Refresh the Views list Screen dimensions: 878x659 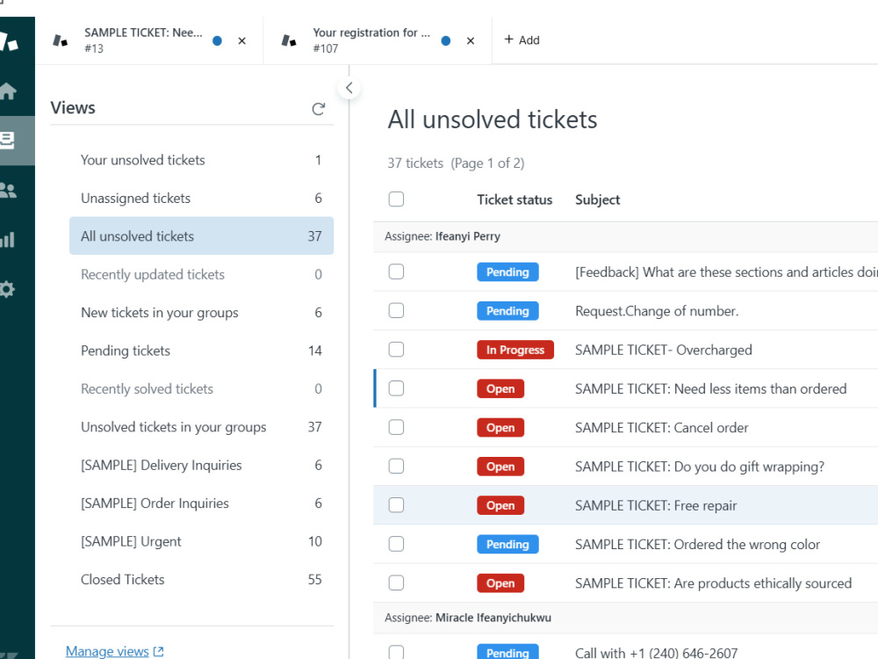click(318, 109)
